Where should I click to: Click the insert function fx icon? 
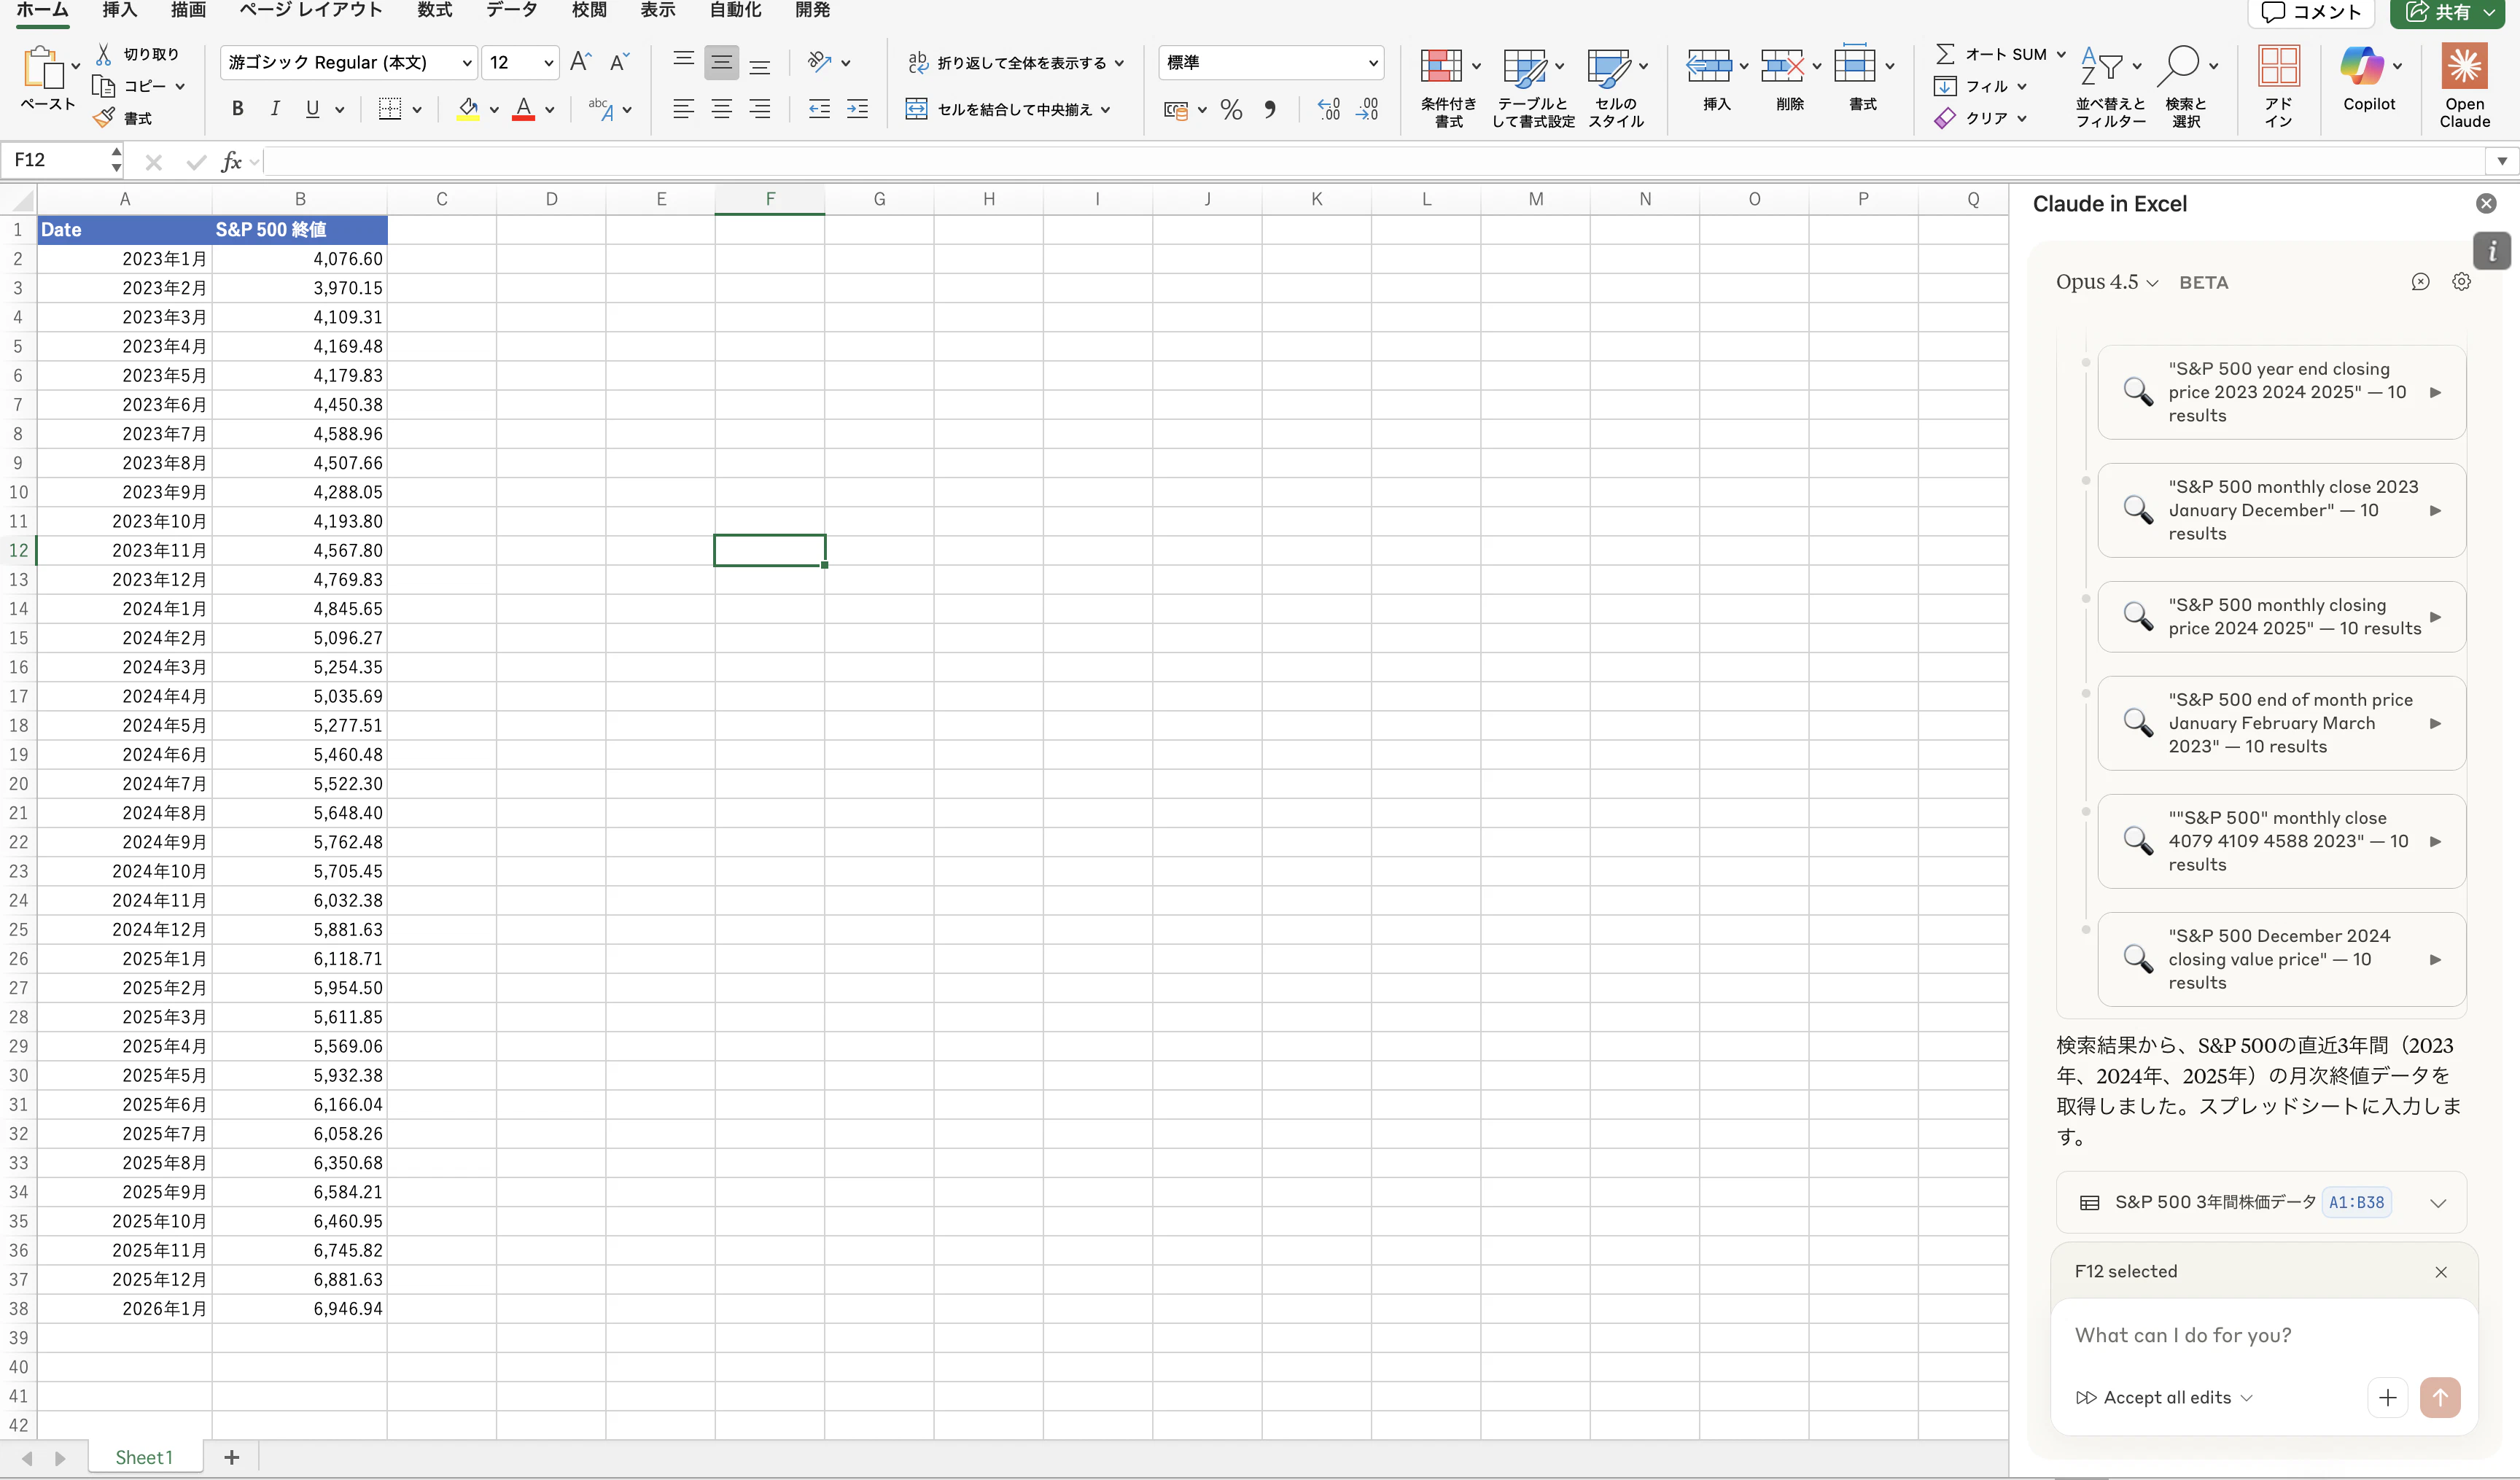click(231, 161)
